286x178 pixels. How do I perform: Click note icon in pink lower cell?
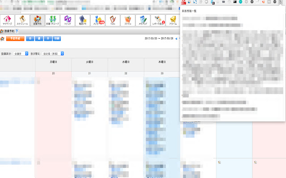point(255,162)
